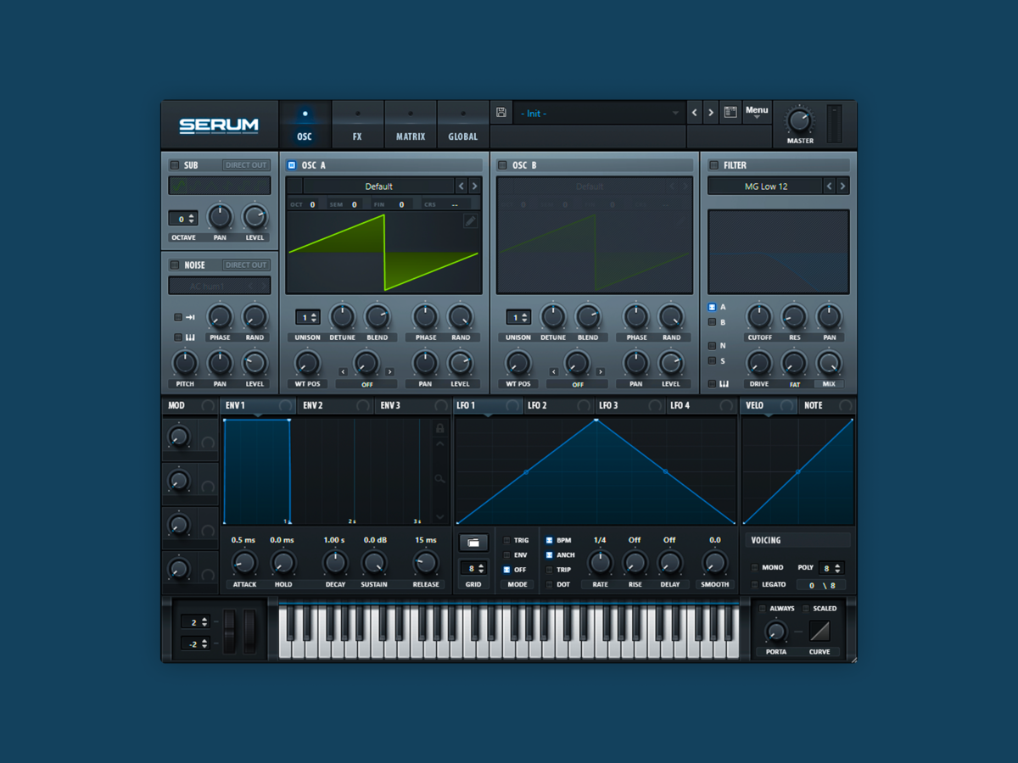
Task: Click the POLY voice count stepper
Action: pyautogui.click(x=832, y=568)
